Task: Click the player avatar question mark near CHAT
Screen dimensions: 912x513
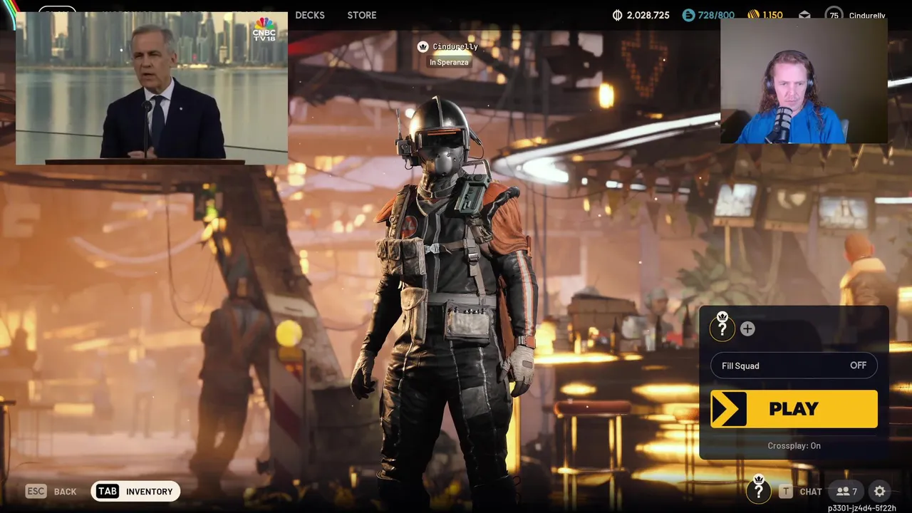Action: (x=758, y=490)
